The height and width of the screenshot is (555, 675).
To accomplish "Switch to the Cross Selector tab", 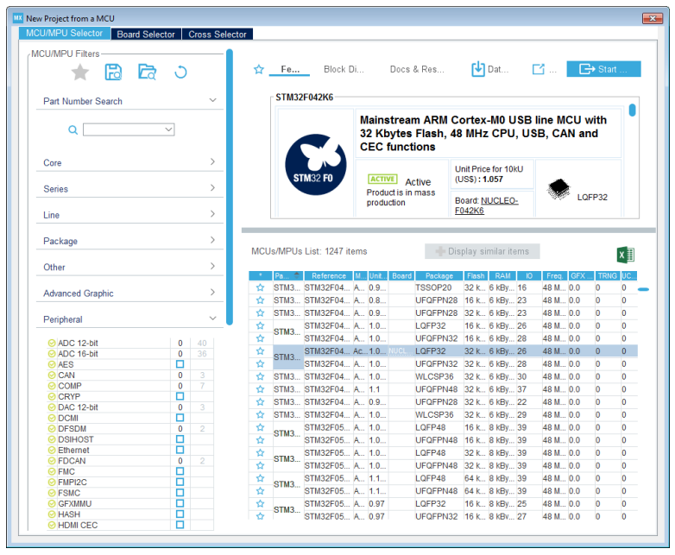I will point(218,35).
